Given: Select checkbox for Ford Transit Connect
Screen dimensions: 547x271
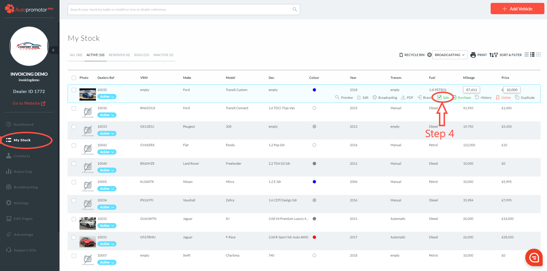Looking at the screenshot, I should 74,108.
